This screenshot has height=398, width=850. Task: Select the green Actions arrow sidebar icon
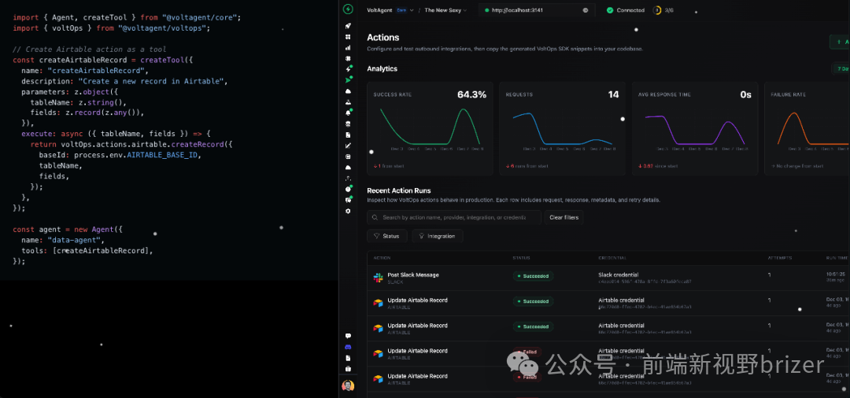348,79
